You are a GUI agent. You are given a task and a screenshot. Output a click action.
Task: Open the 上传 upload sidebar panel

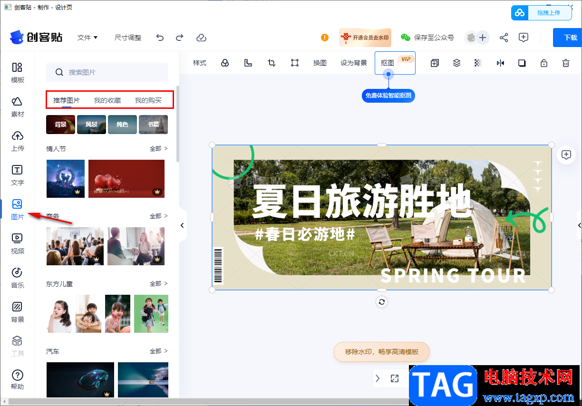17,141
